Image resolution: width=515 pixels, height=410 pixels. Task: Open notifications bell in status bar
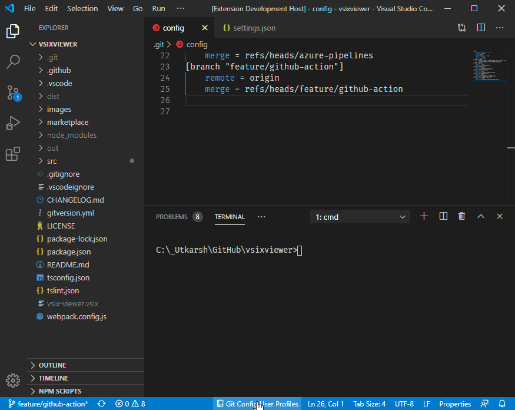pyautogui.click(x=502, y=404)
